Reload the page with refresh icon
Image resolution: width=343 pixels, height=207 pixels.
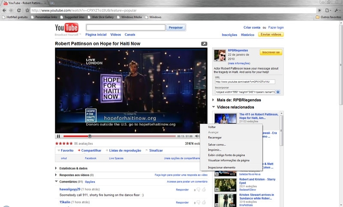pyautogui.click(x=19, y=10)
